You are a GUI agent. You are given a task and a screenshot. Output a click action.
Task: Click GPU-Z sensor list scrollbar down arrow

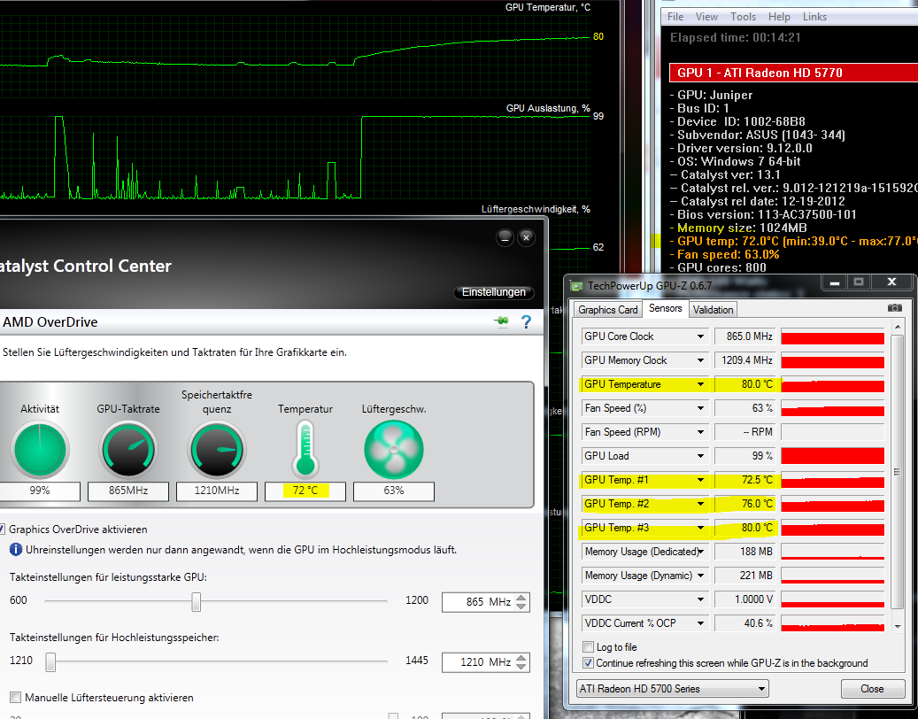pyautogui.click(x=897, y=627)
